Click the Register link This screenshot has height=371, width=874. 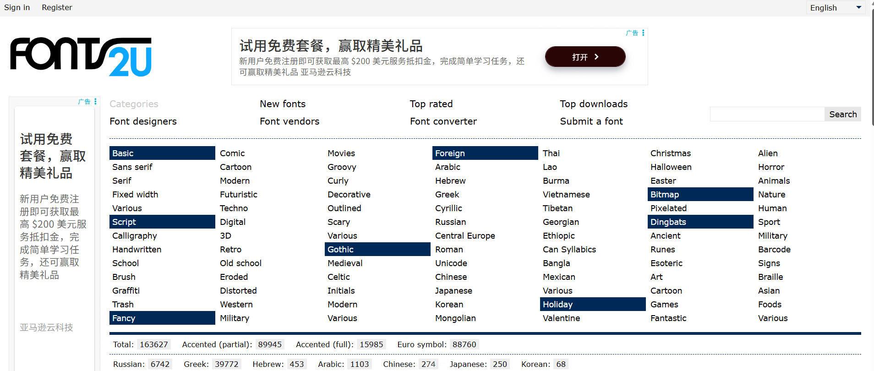click(57, 7)
